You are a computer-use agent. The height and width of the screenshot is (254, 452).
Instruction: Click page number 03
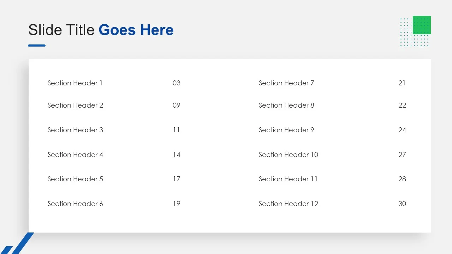click(x=177, y=83)
